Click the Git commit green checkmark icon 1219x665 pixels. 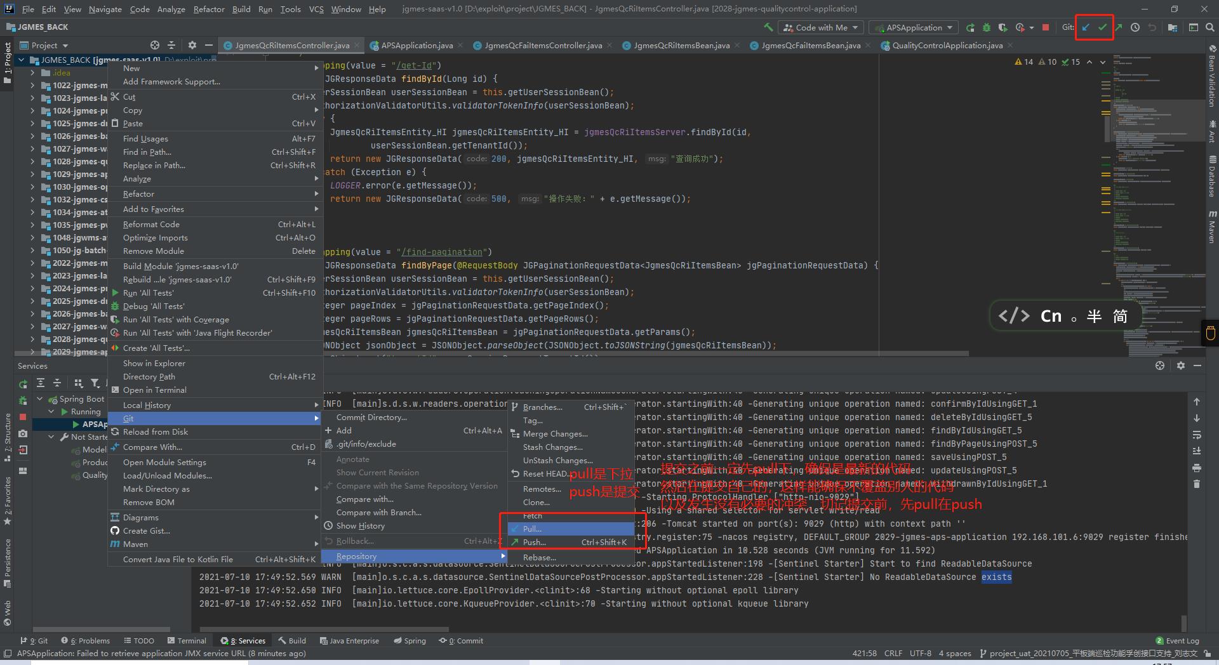coord(1102,27)
